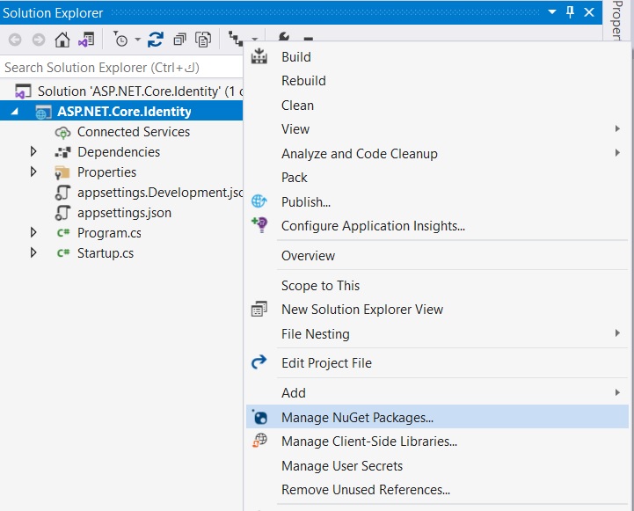Open the dropdown arrow beside the hierarchy icon
The height and width of the screenshot is (511, 634).
[x=254, y=40]
